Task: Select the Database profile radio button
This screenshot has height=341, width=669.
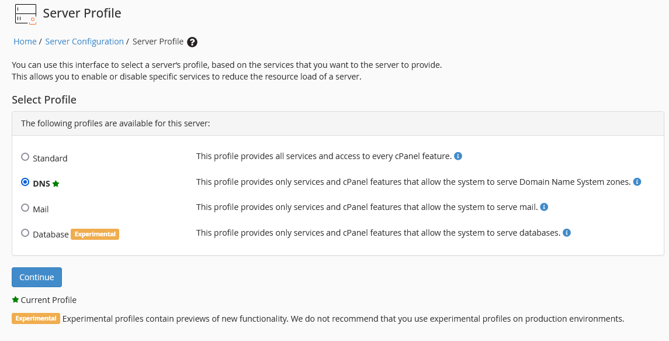Action: [x=25, y=233]
